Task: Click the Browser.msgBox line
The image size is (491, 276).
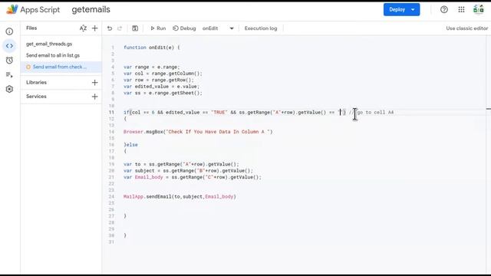Action: pyautogui.click(x=198, y=132)
